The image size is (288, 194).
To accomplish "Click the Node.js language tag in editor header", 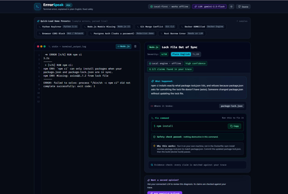I will 123,46.
